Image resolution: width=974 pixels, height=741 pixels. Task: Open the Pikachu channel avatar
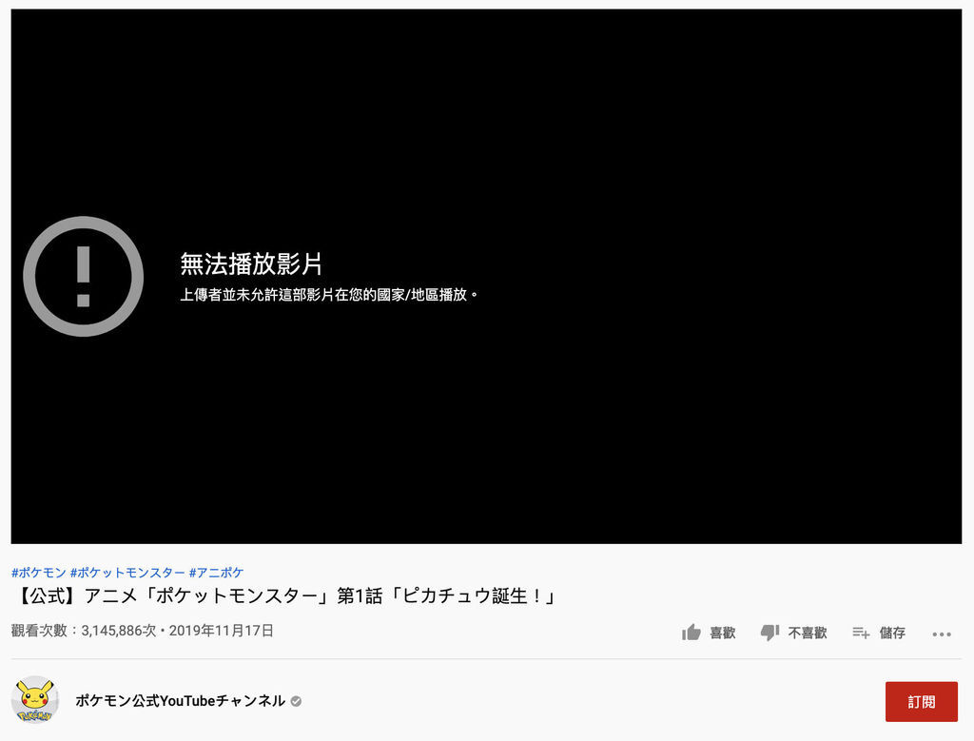click(35, 699)
